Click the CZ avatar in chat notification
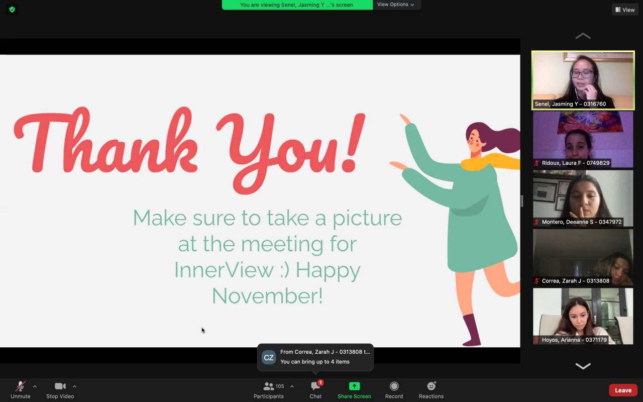This screenshot has width=643, height=402. tap(269, 357)
